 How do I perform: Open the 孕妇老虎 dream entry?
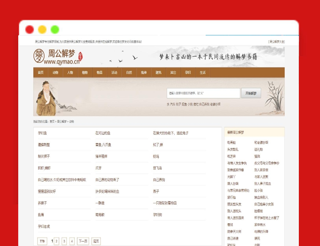point(44,226)
